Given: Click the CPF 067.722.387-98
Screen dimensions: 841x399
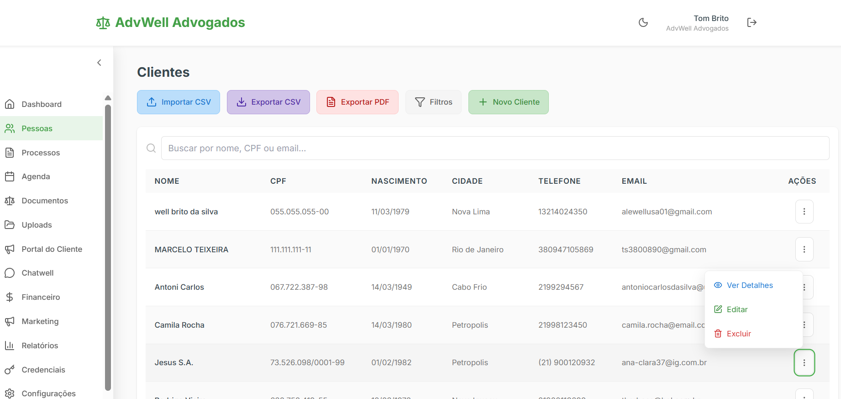Looking at the screenshot, I should click(299, 287).
